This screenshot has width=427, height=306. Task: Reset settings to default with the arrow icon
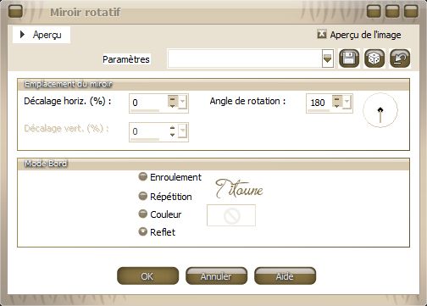400,58
